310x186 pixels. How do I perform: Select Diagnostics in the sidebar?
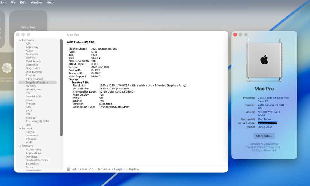(33, 68)
